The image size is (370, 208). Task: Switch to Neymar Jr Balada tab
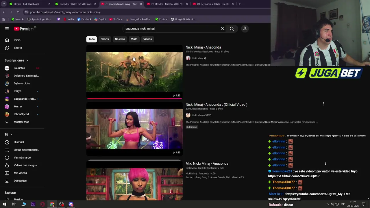tap(213, 4)
